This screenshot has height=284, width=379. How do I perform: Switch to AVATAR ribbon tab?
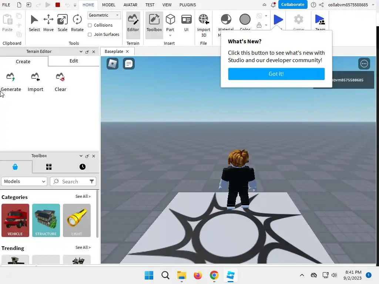pos(130,5)
